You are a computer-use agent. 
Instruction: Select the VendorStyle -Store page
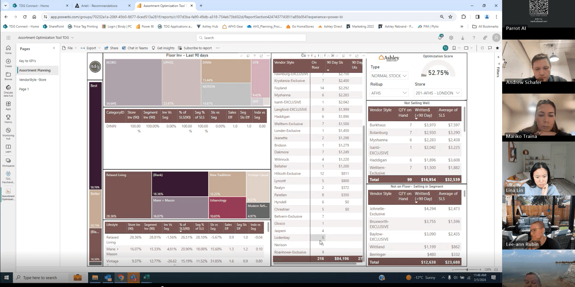point(33,80)
